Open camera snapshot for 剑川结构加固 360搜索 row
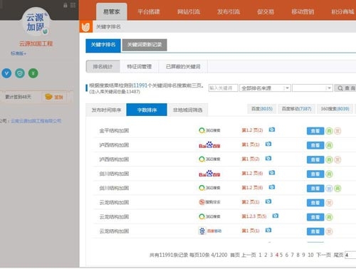The image size is (356, 269). click(x=272, y=187)
